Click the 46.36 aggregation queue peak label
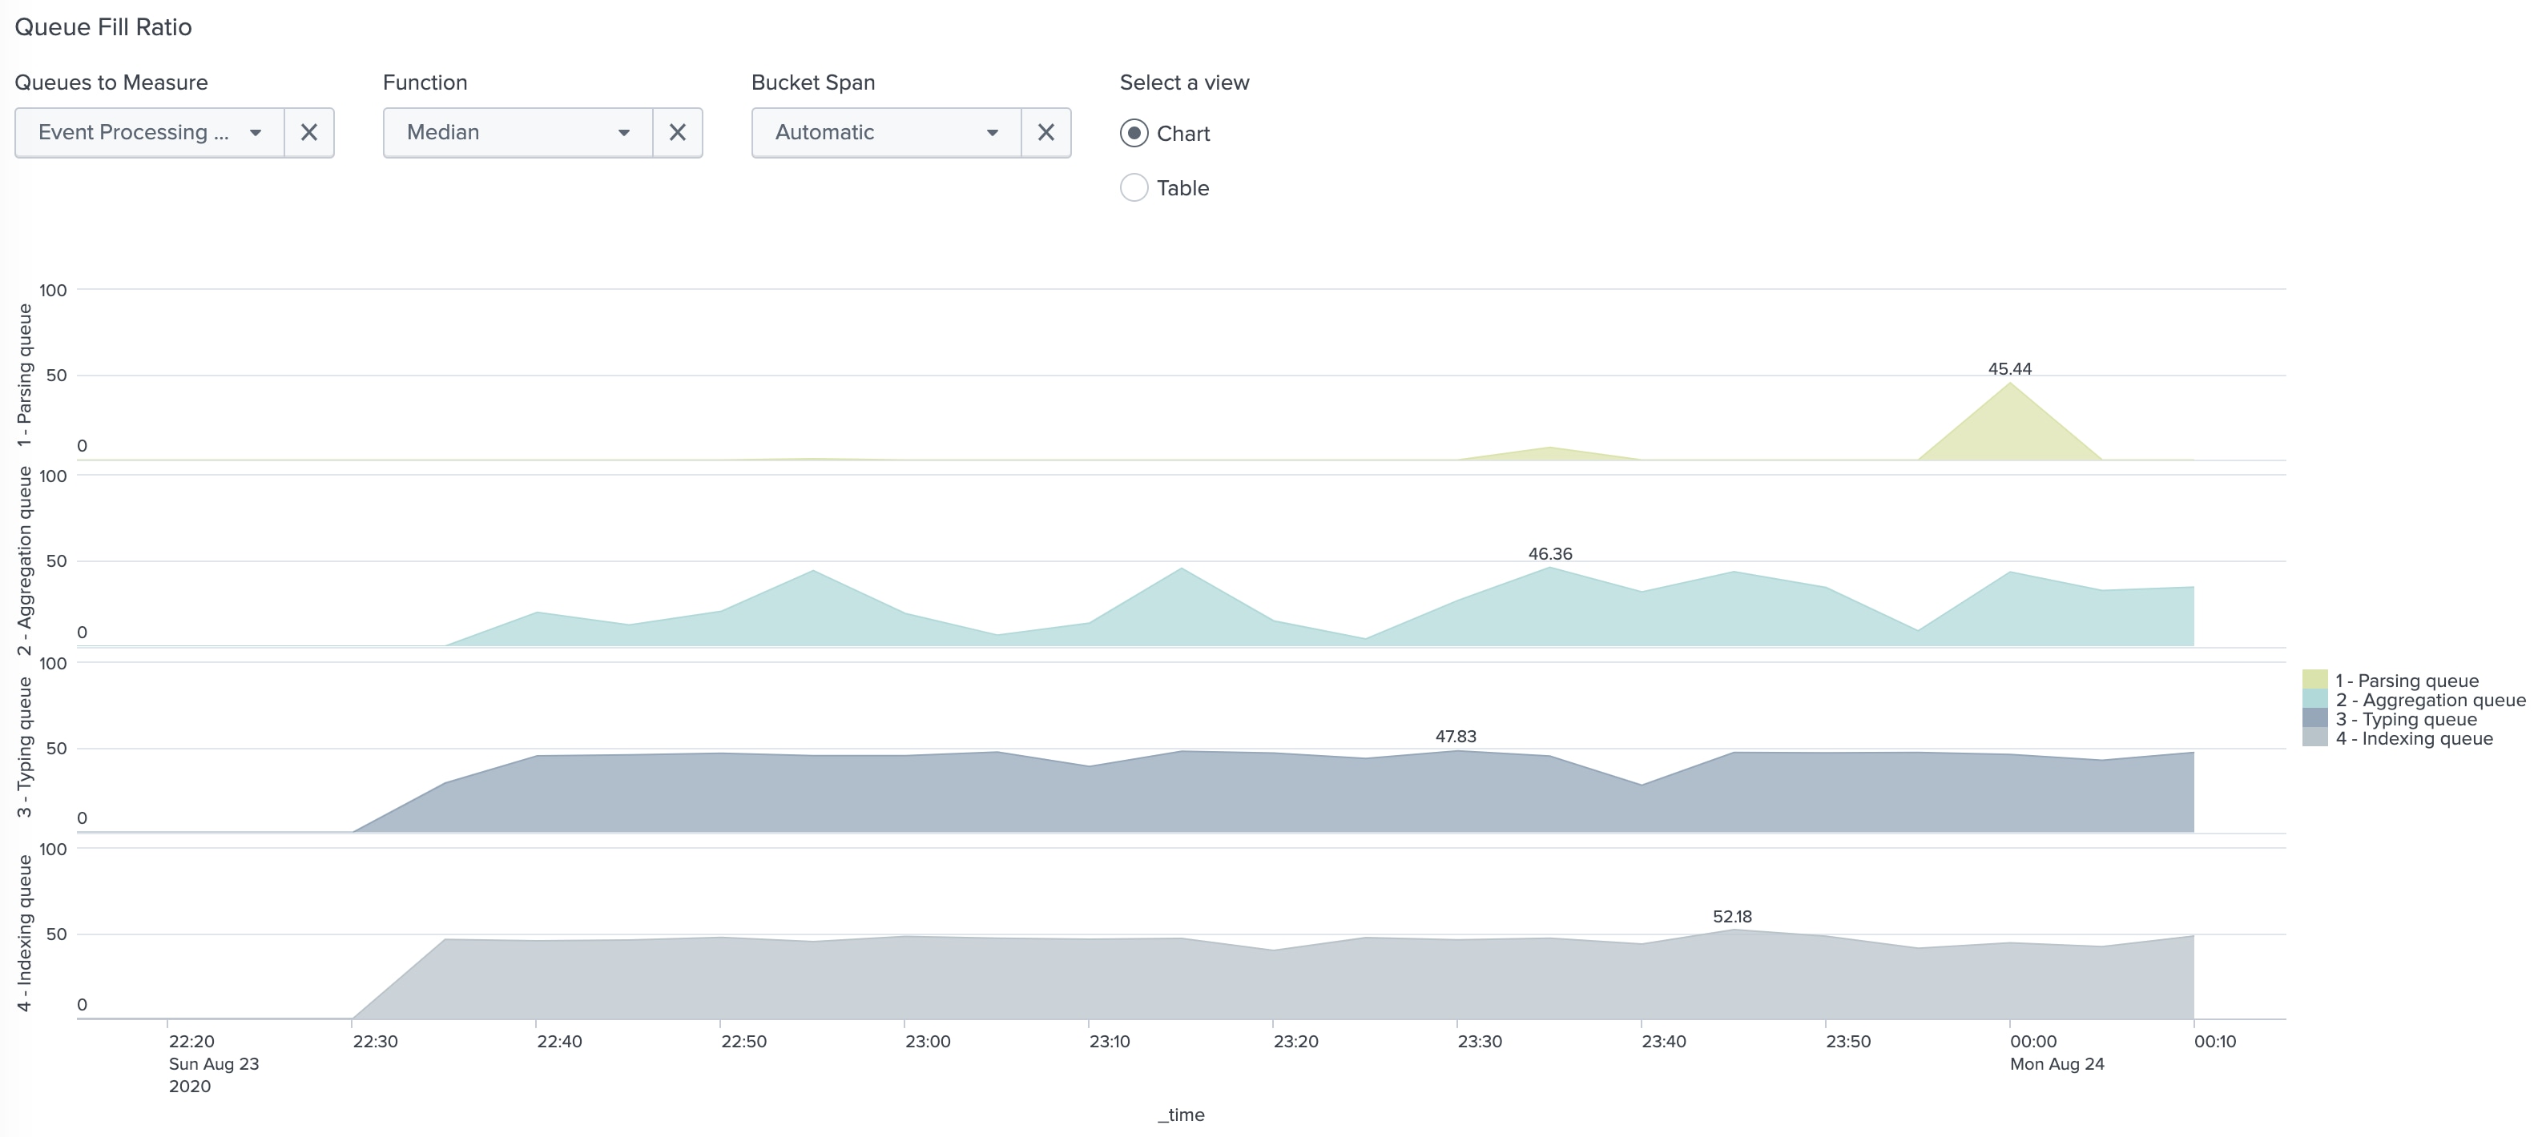Image resolution: width=2538 pixels, height=1137 pixels. [x=1549, y=554]
